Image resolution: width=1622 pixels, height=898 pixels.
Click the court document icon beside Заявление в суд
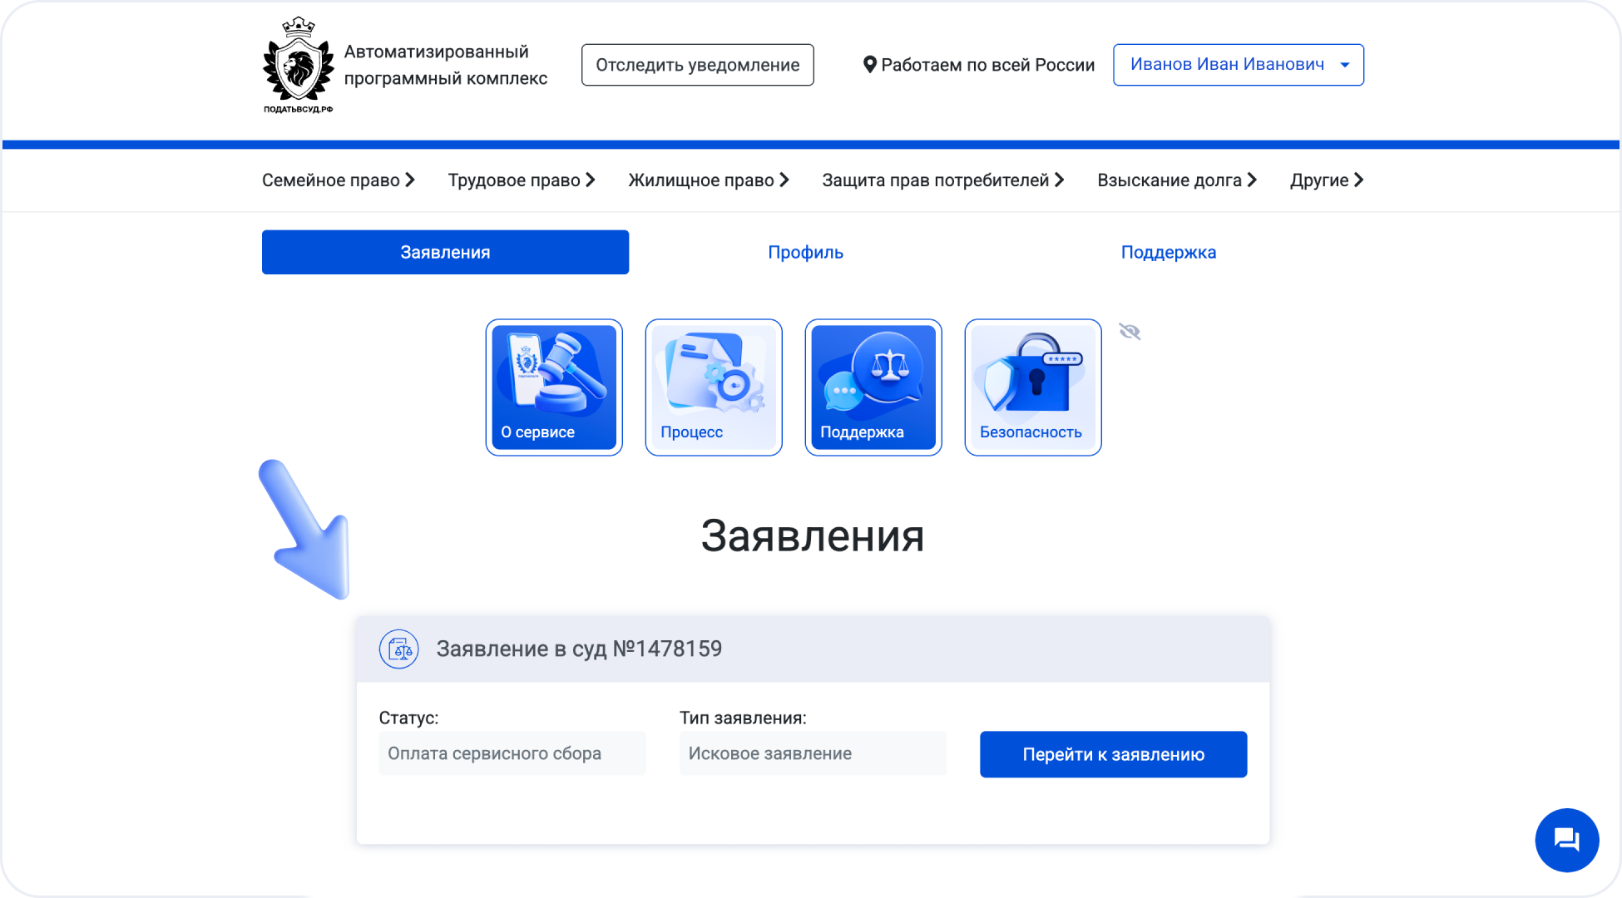pyautogui.click(x=399, y=649)
